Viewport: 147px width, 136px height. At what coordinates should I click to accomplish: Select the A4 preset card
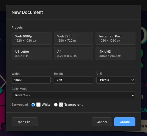click(x=73, y=54)
